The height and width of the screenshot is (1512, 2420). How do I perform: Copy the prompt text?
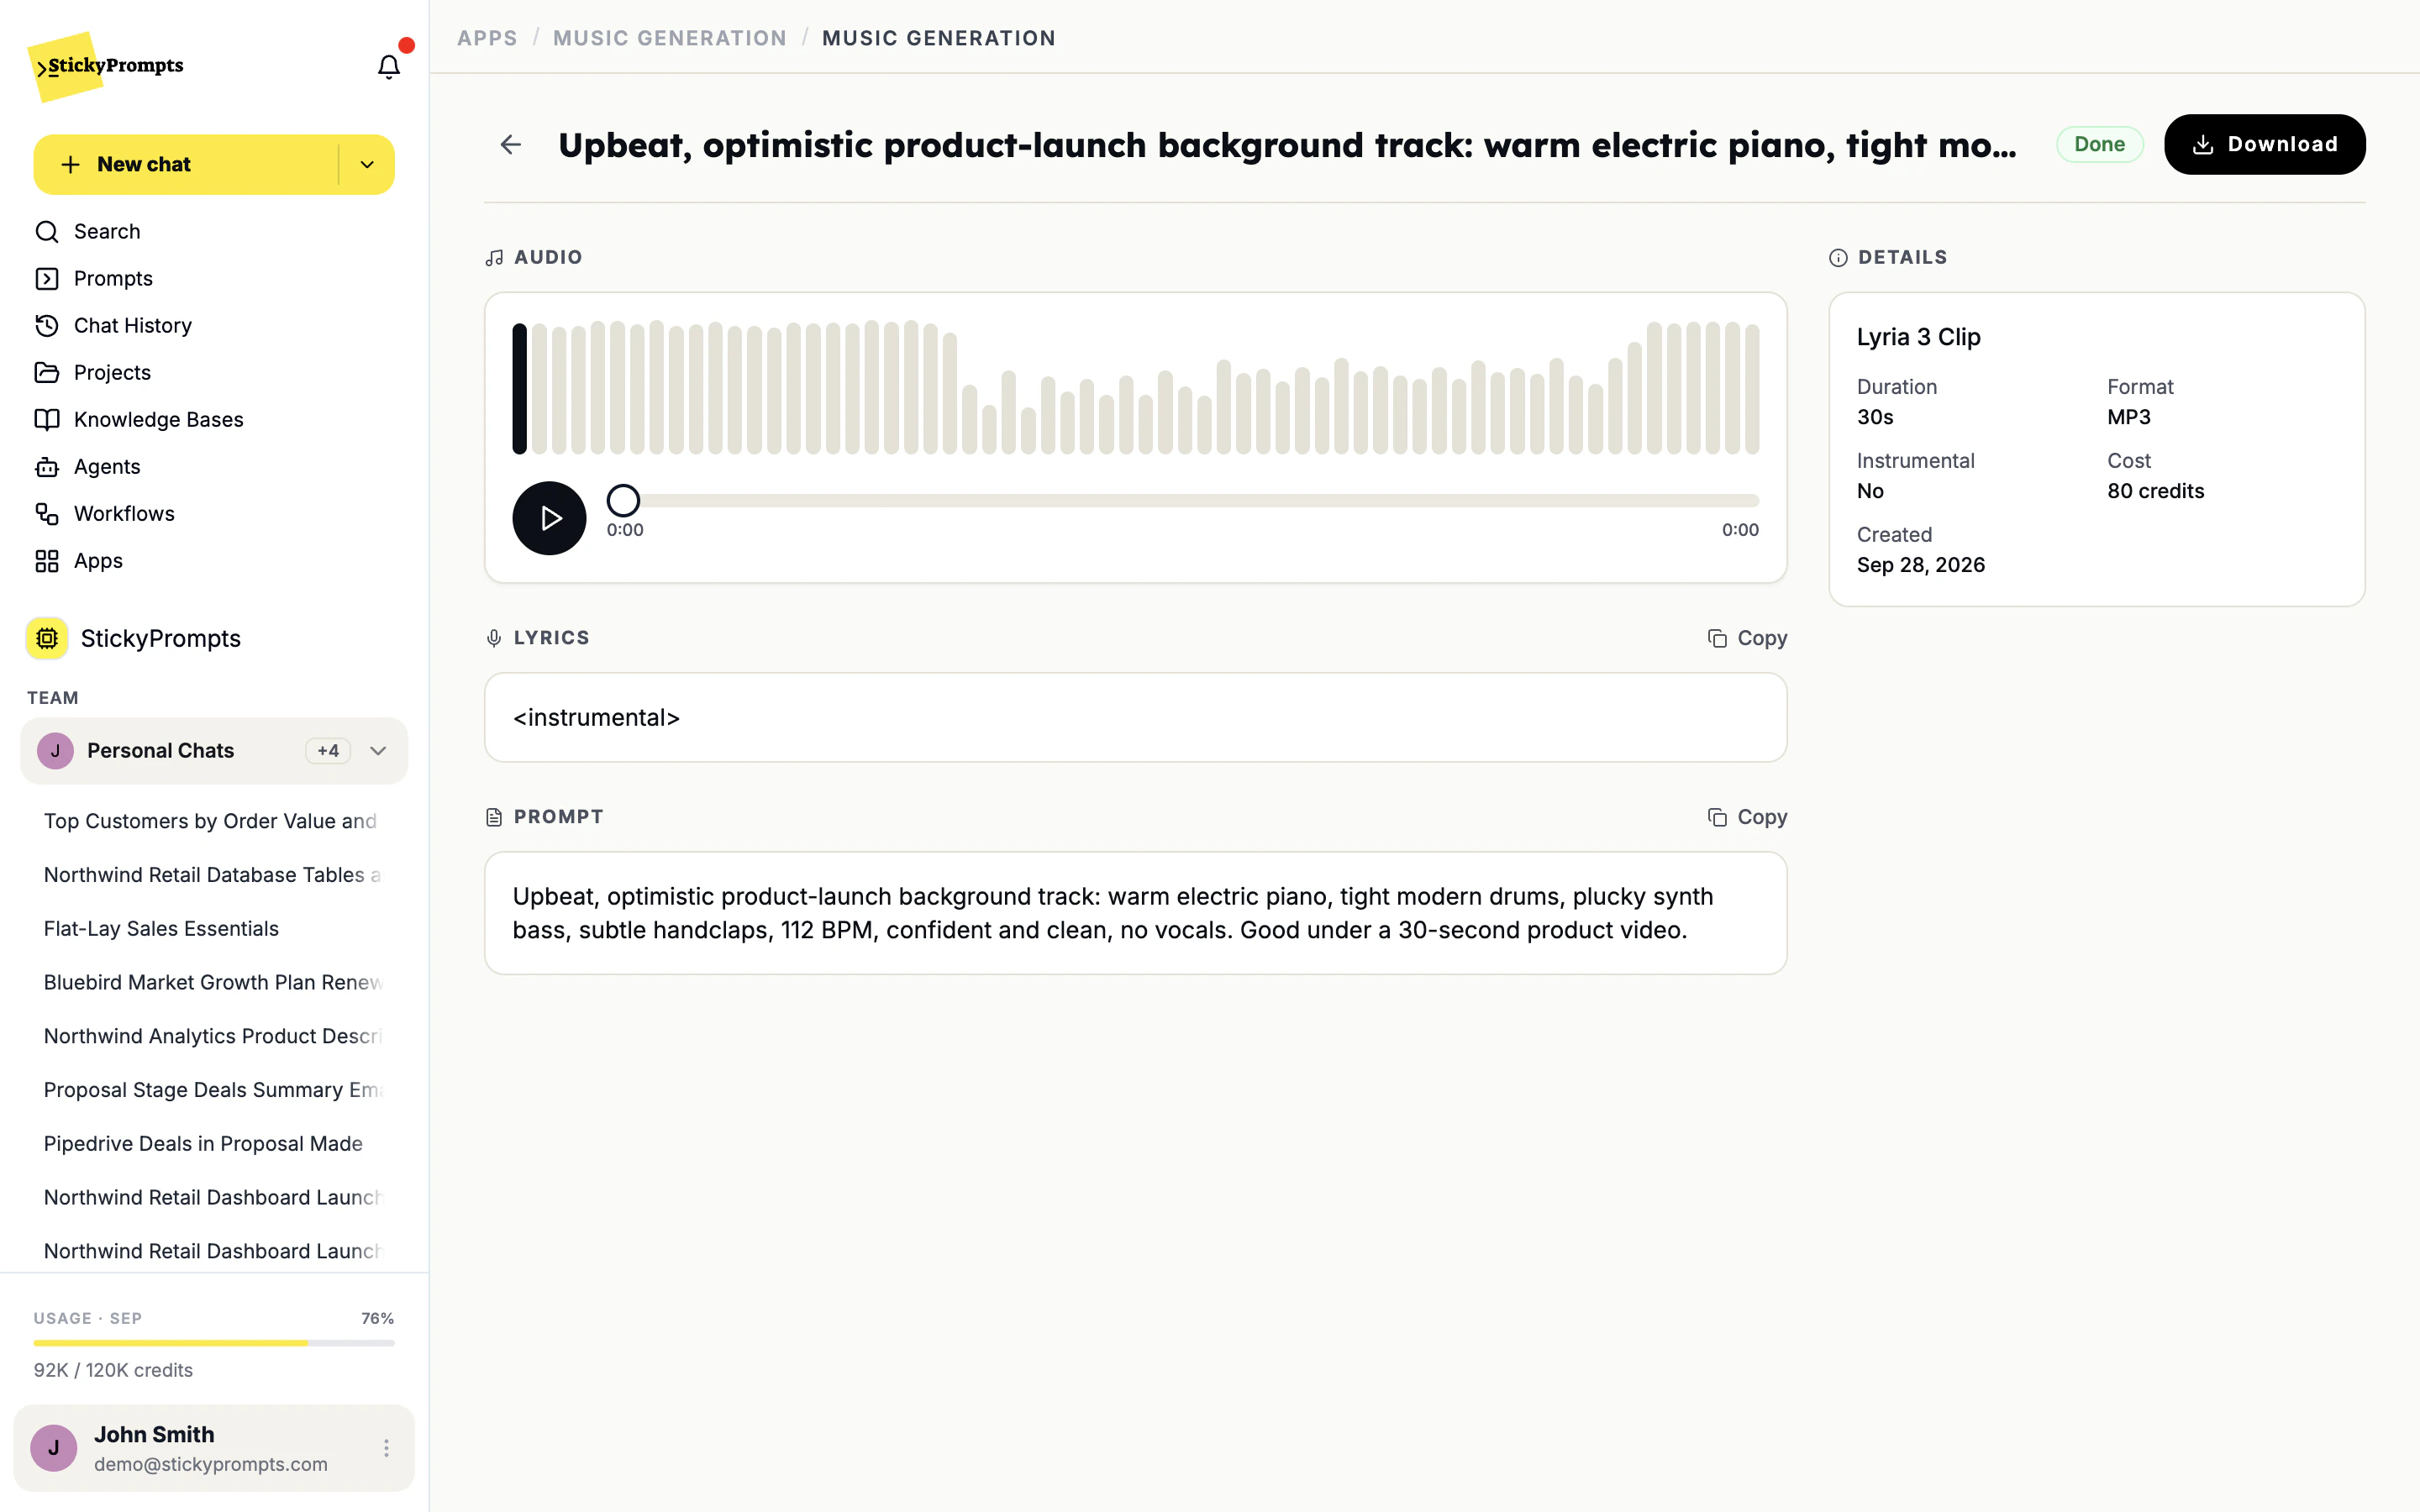pos(1747,817)
